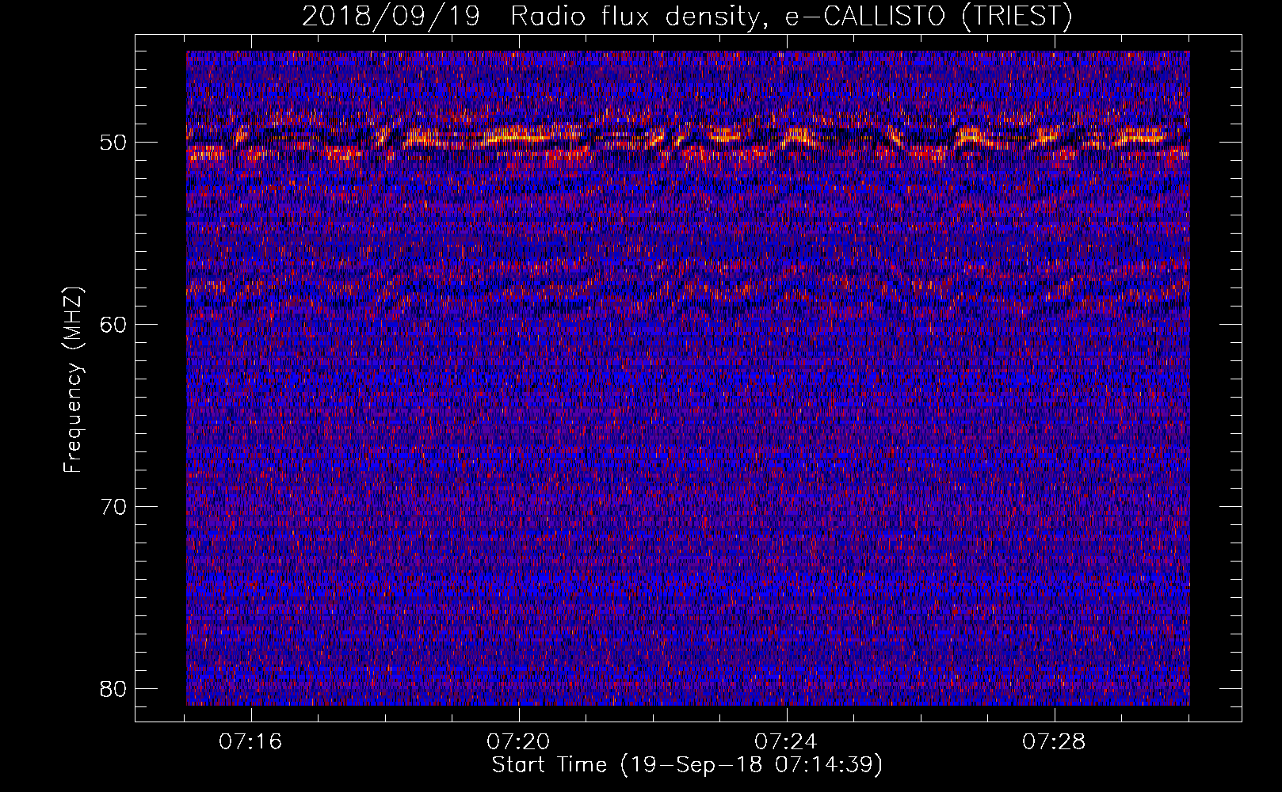The image size is (1282, 792).
Task: Click the 07:28 time tick label
Action: (x=1055, y=742)
